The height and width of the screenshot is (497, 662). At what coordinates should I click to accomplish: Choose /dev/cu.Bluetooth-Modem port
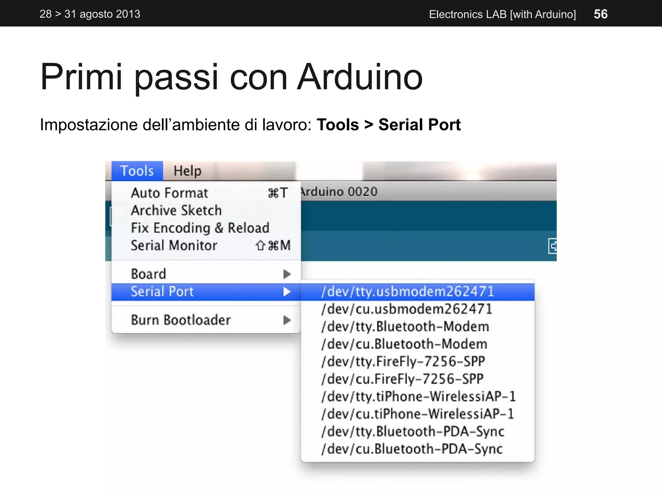[x=418, y=344]
